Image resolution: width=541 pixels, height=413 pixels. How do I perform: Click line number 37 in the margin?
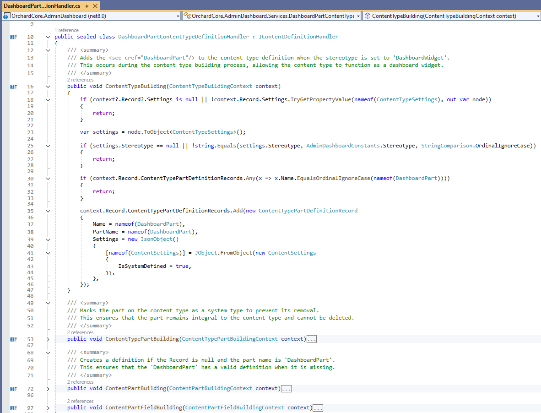30,224
